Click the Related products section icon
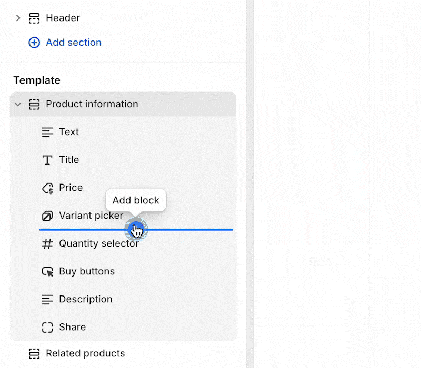Image resolution: width=421 pixels, height=368 pixels. [x=34, y=353]
